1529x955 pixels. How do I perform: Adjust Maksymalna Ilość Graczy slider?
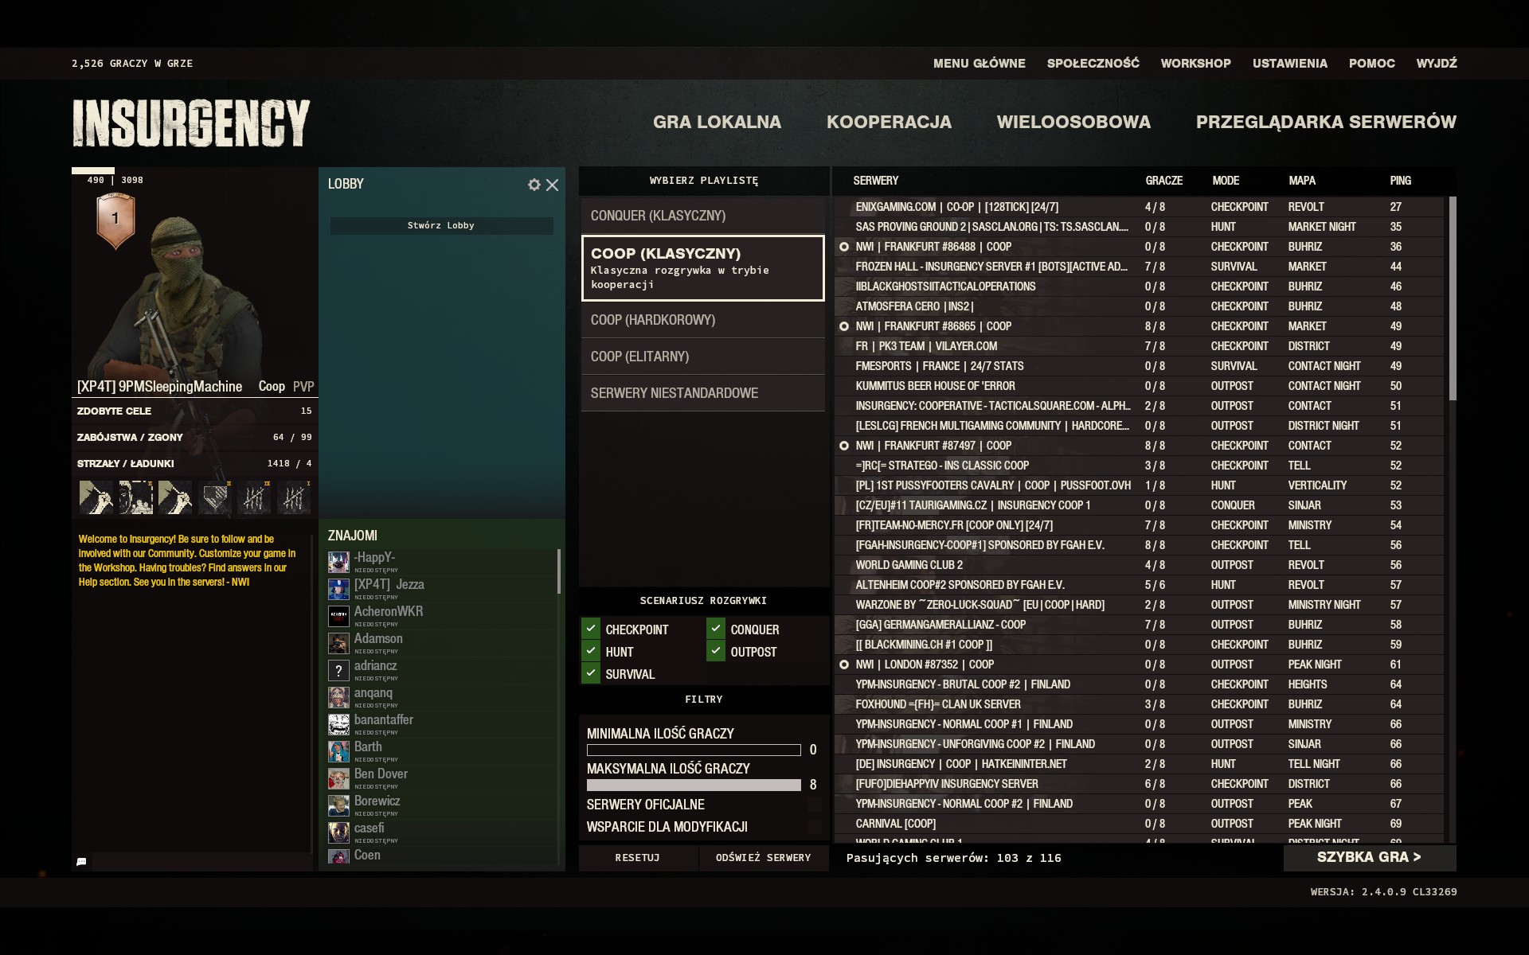point(694,785)
